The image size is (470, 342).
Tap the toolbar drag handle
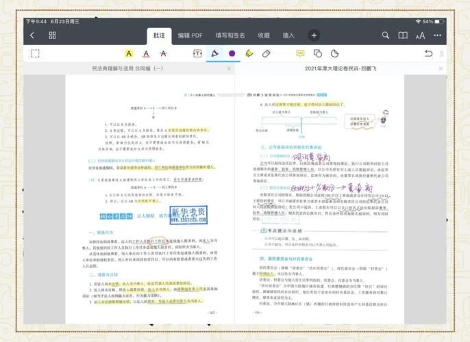(441, 53)
